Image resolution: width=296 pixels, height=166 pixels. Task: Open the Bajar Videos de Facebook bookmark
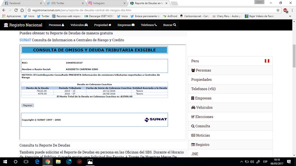[x=260, y=16]
